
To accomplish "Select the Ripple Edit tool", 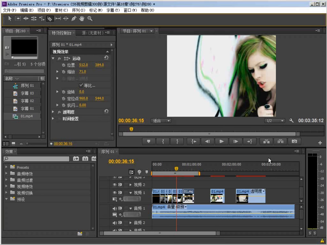I will click(26, 18).
